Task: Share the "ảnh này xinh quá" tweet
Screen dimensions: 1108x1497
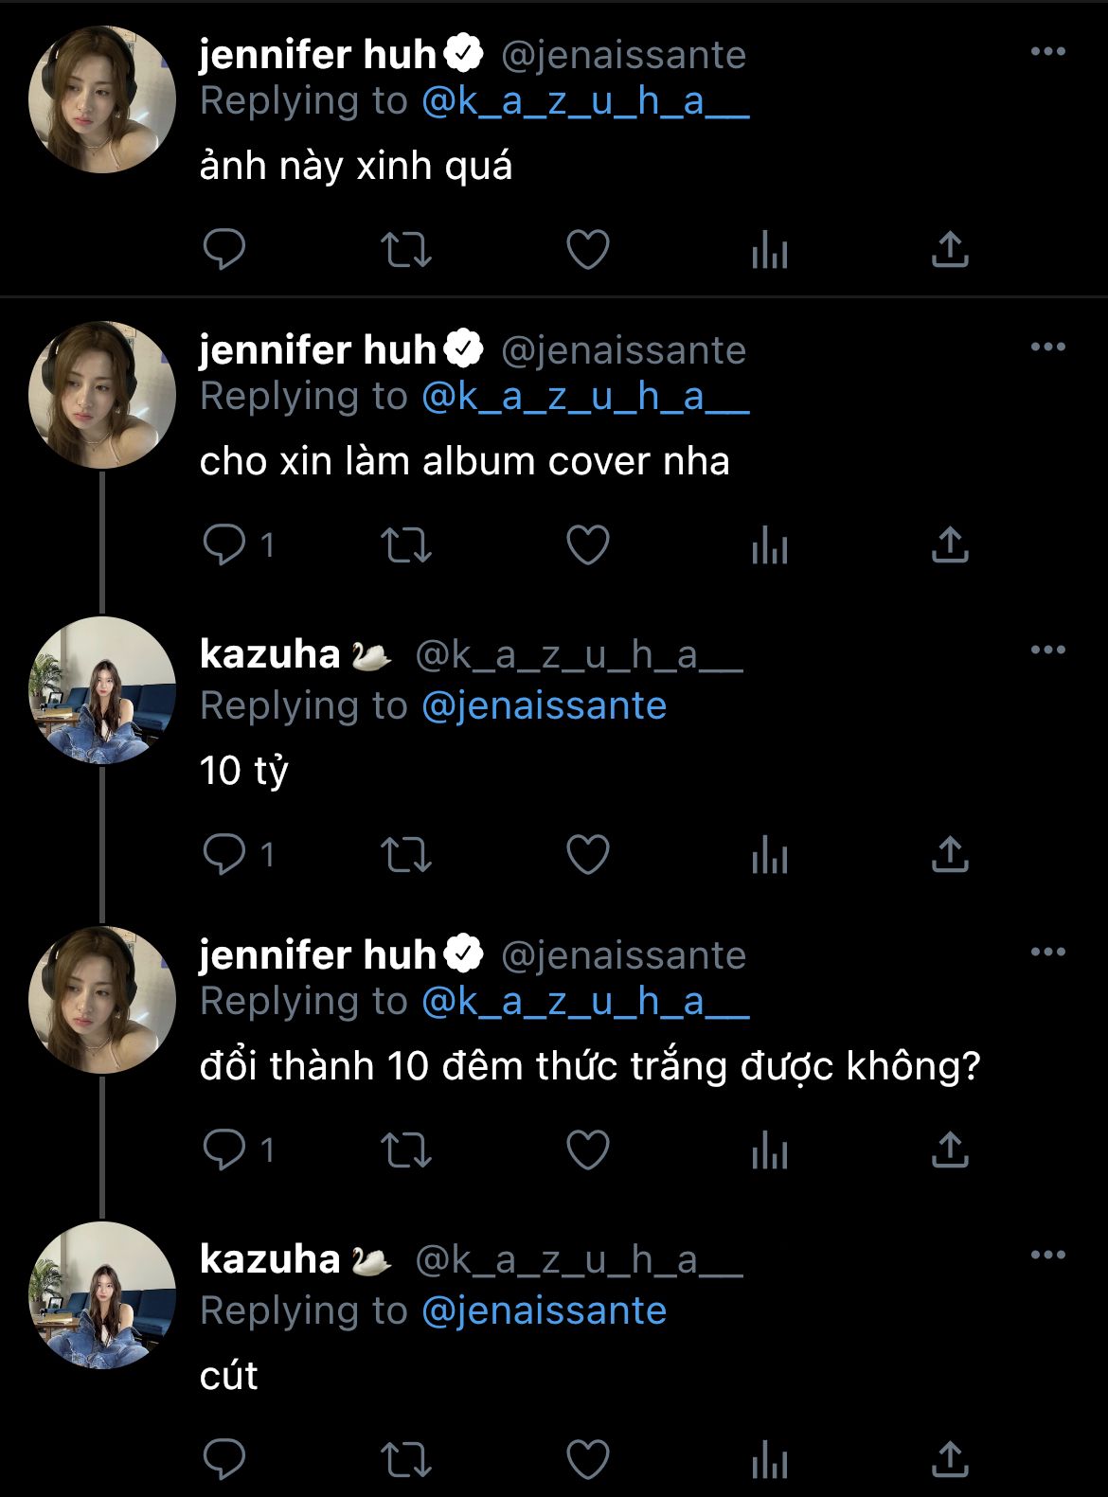Action: coord(950,250)
